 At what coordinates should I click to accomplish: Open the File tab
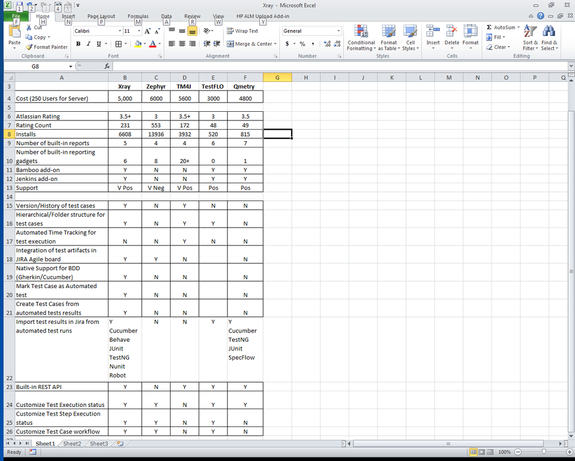tap(16, 17)
